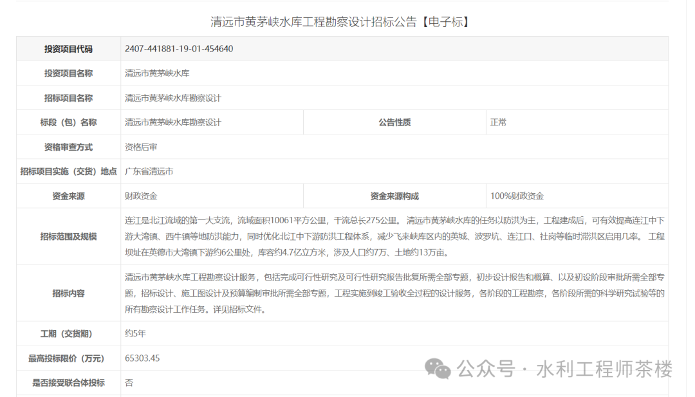The width and height of the screenshot is (695, 397).
Task: Select the 投资项目代码 header cell
Action: tap(68, 48)
